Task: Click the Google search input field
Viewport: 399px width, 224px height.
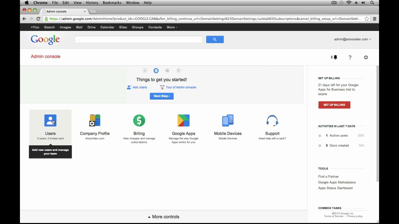Action: point(138,39)
